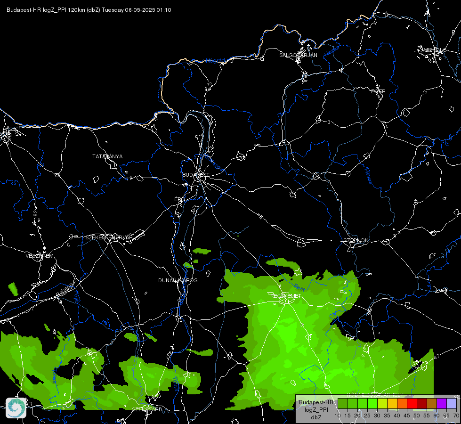Click the VESZPRÉM city label

40,256
